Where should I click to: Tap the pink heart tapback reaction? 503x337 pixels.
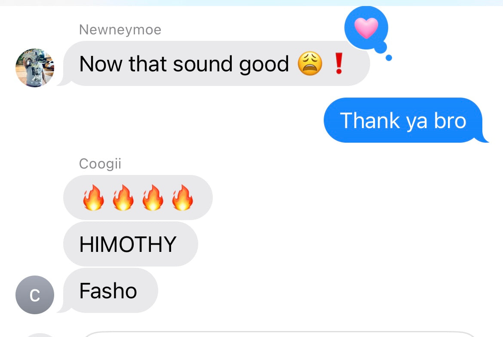[x=366, y=28]
